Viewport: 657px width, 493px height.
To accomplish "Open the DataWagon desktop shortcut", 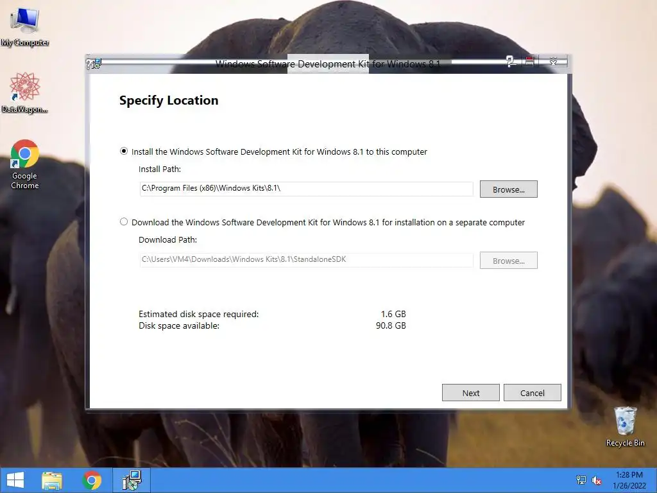I will (25, 92).
